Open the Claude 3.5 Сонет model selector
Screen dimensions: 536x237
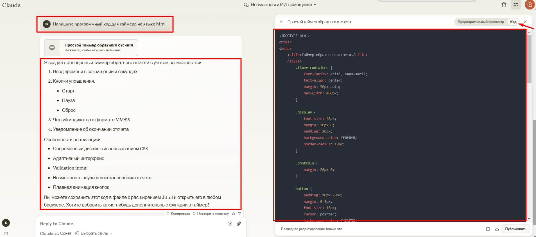tap(56, 233)
